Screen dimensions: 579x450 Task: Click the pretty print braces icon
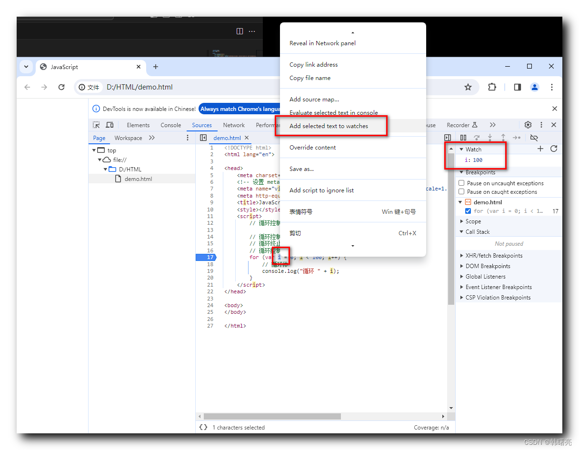coord(203,427)
